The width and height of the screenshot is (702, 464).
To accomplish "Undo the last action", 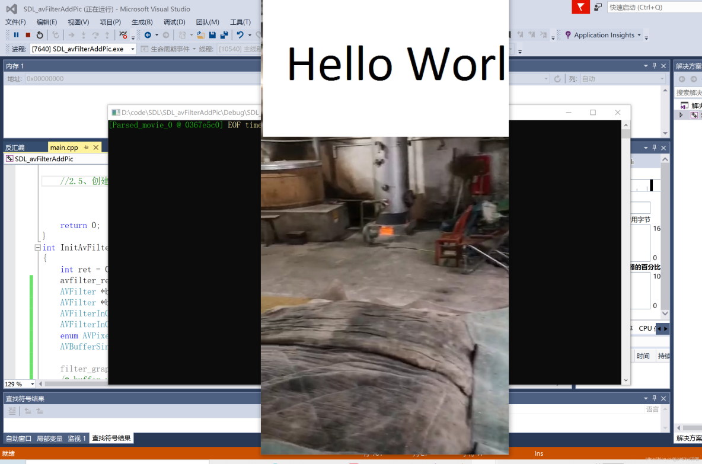I will coord(240,35).
